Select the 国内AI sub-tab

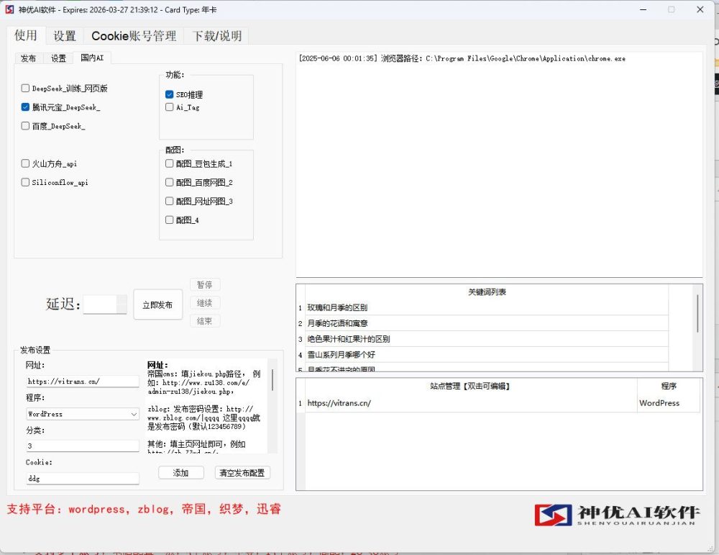[x=92, y=58]
